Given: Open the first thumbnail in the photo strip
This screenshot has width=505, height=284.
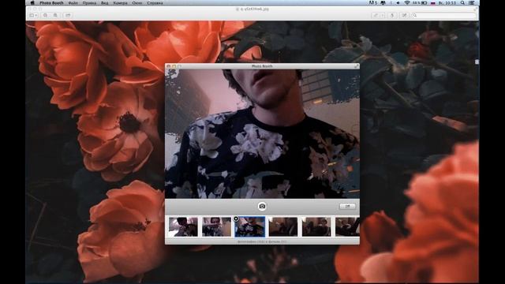Looking at the screenshot, I should [x=183, y=226].
